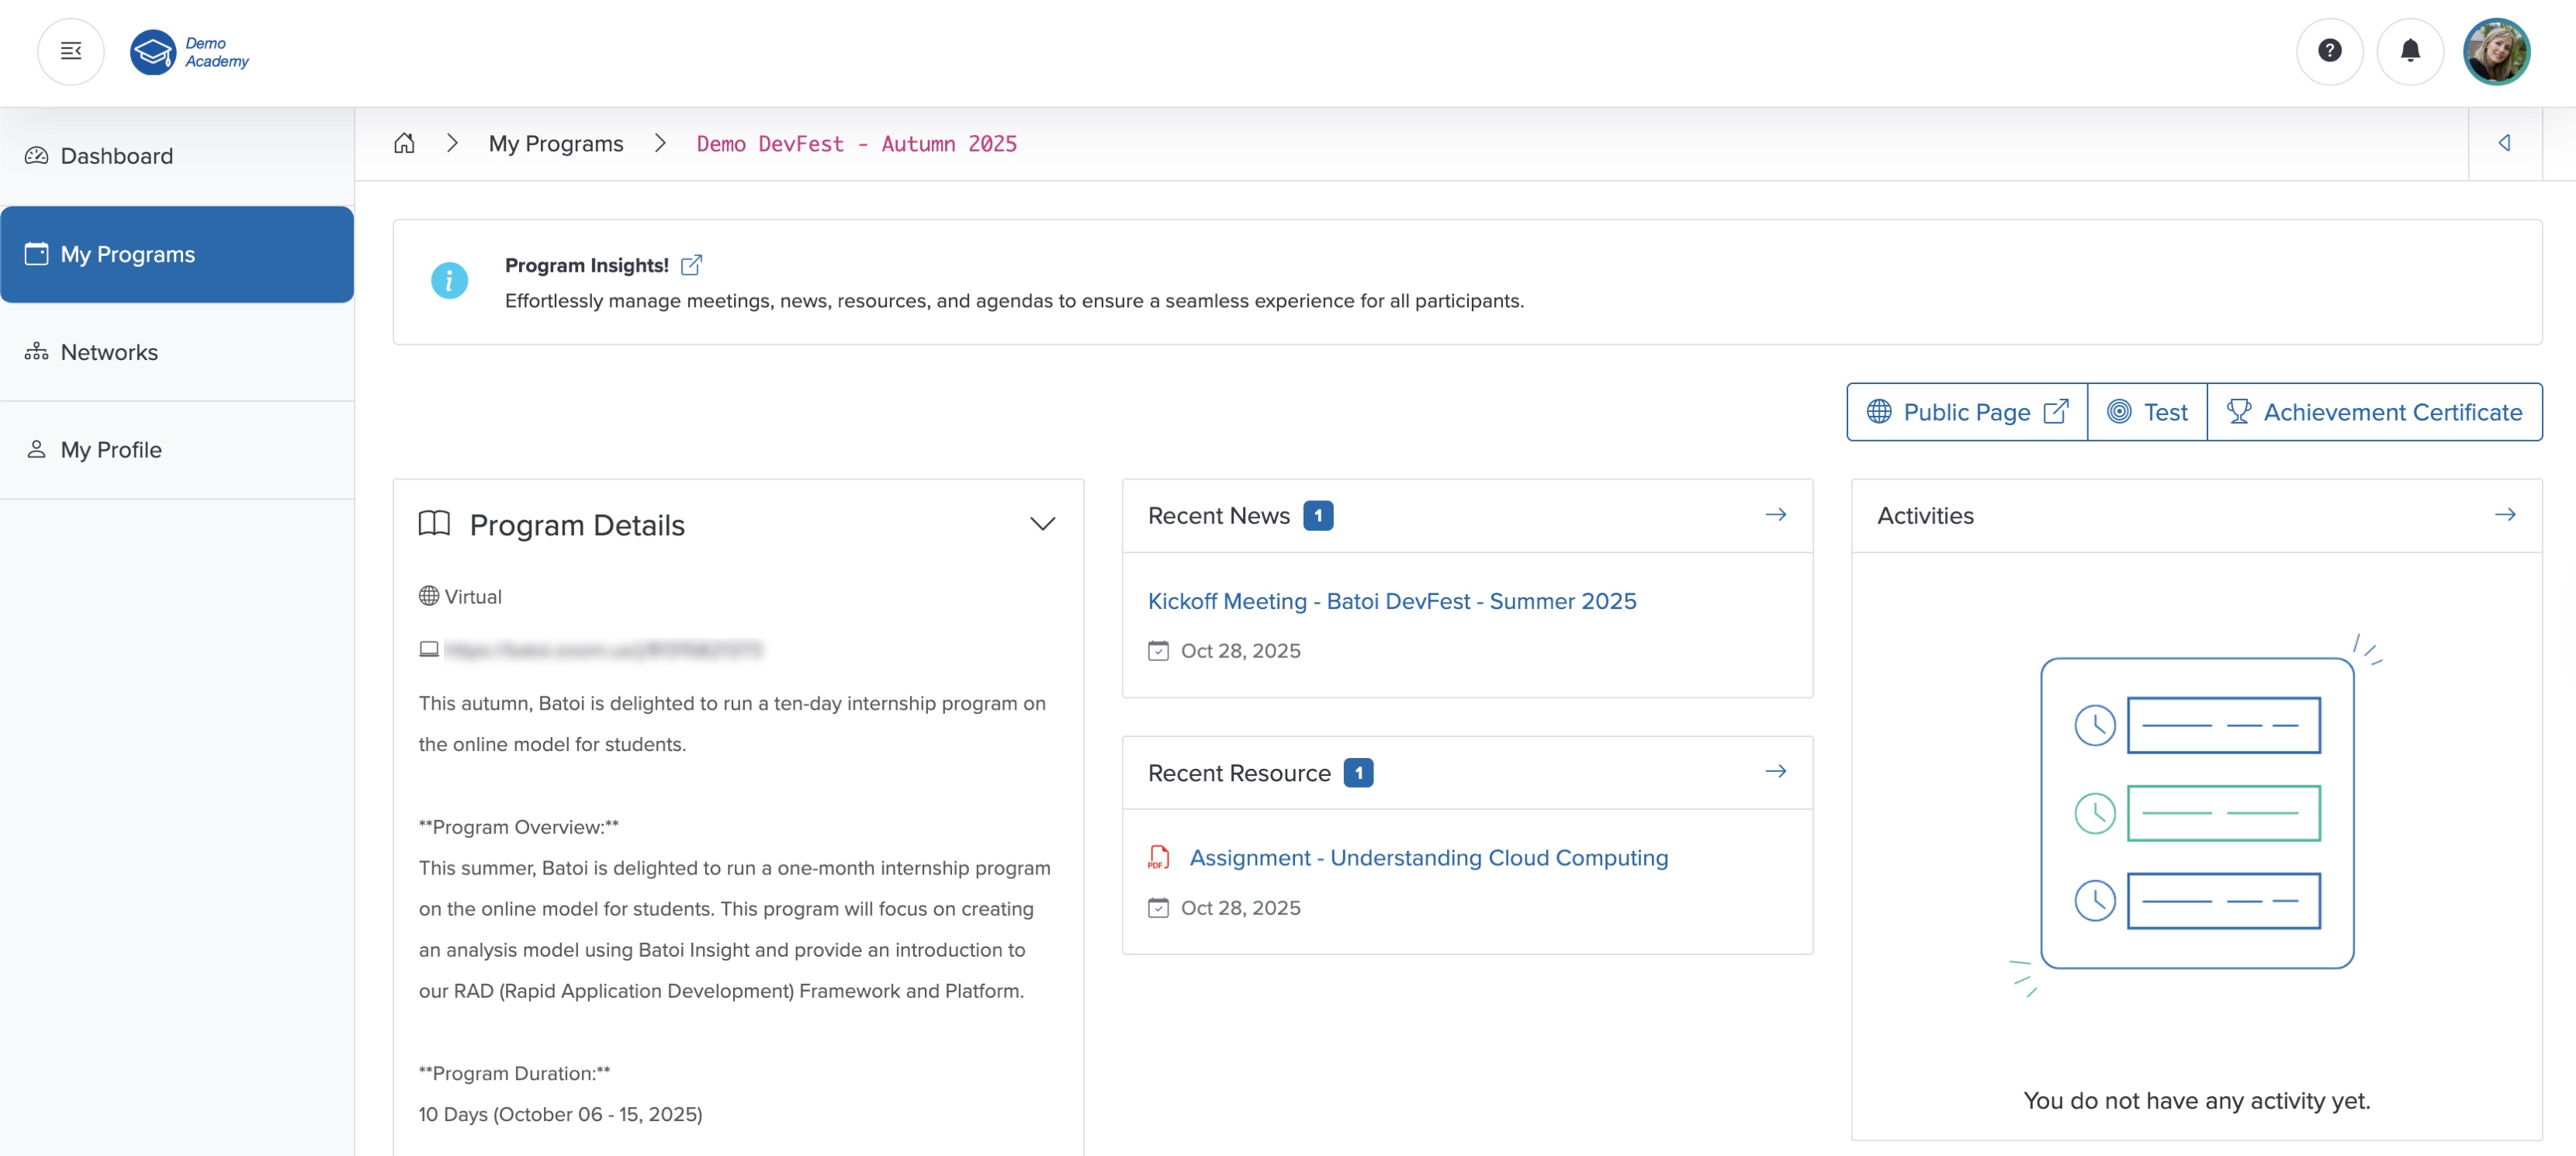Collapse the panel with the left-pointing arrow
The image size is (2576, 1156).
tap(2506, 143)
